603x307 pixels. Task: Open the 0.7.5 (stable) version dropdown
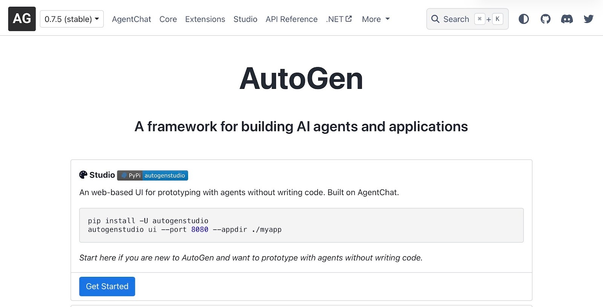pyautogui.click(x=72, y=19)
